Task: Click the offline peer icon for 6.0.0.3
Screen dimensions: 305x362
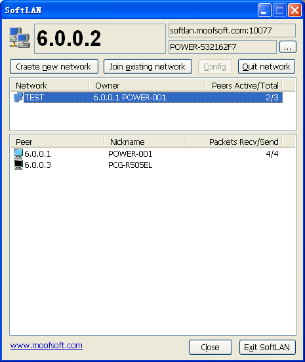Action: [18, 165]
